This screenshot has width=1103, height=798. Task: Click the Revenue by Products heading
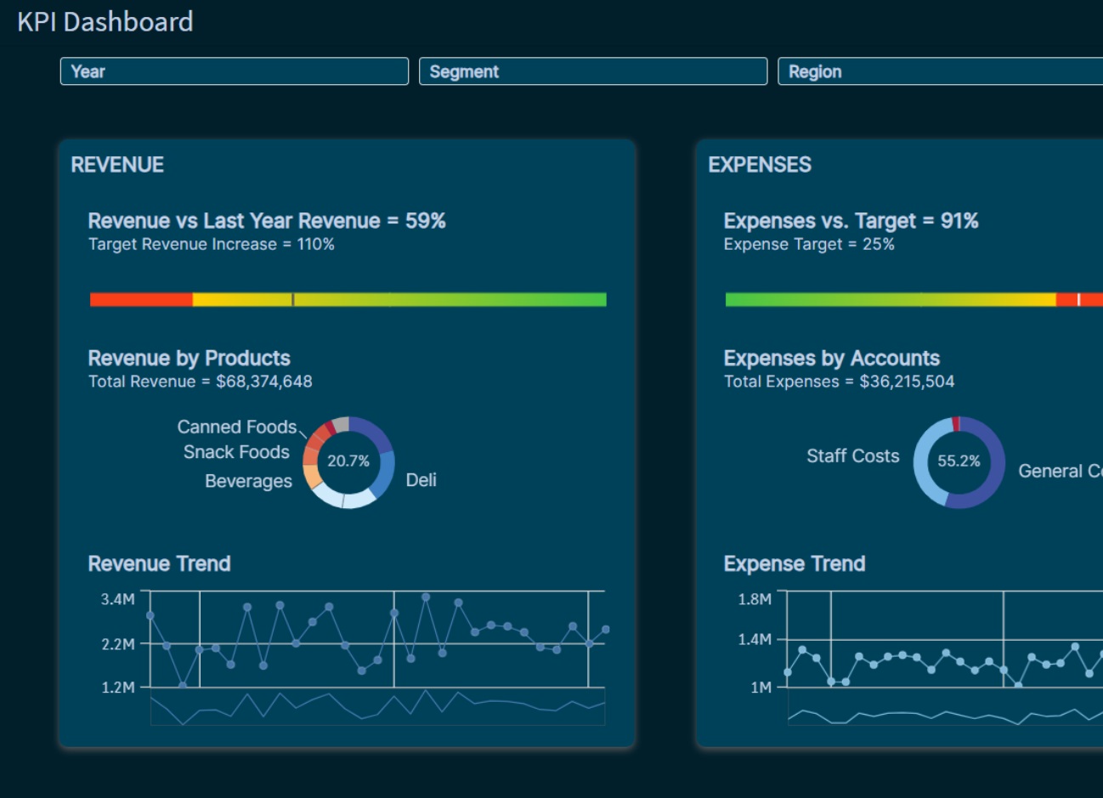pos(189,358)
